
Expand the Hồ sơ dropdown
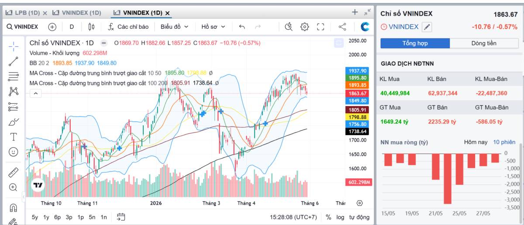[x=213, y=27]
